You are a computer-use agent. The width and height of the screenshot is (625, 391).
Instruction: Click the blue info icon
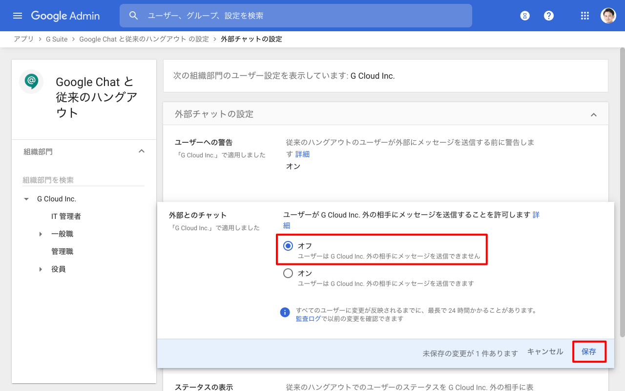(285, 312)
